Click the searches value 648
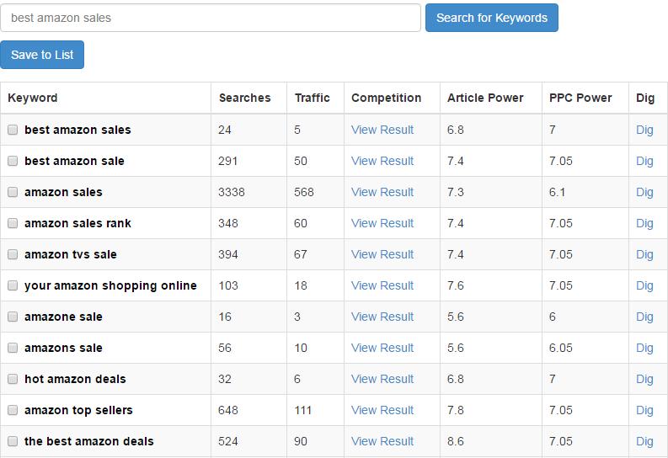The image size is (668, 458). (x=228, y=410)
